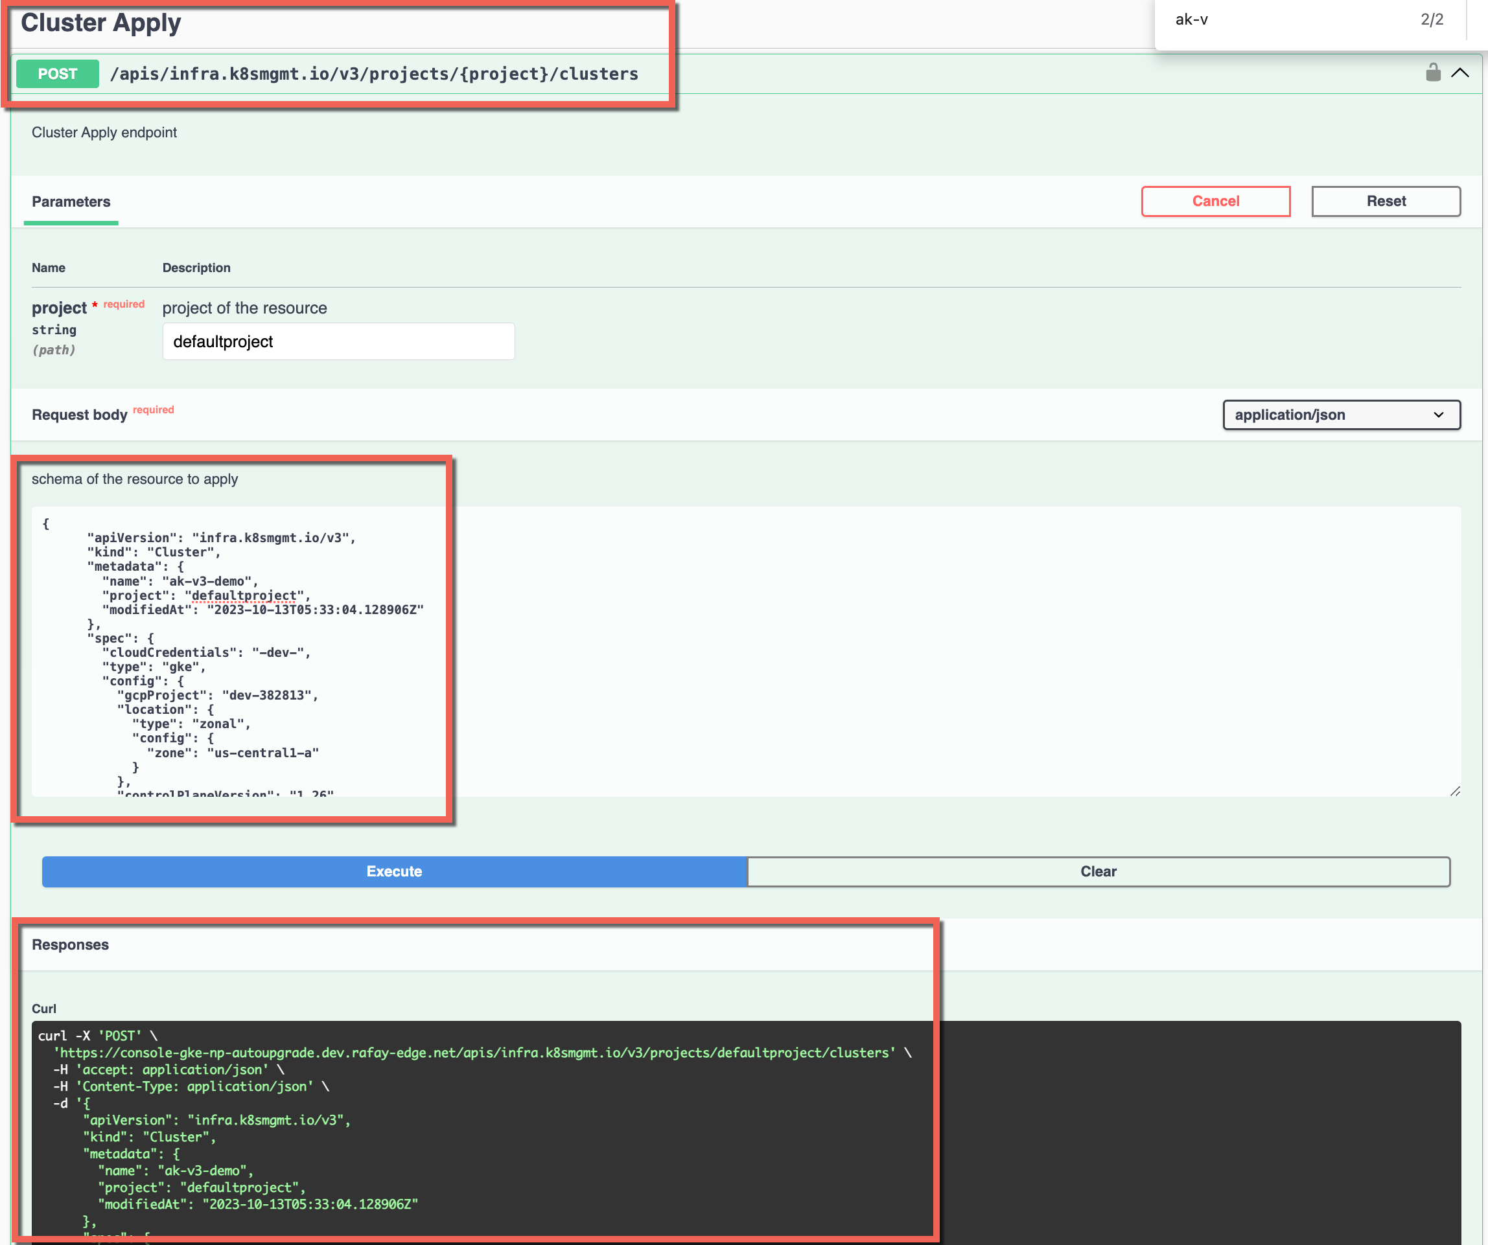Click the clusters endpoint path

(374, 74)
